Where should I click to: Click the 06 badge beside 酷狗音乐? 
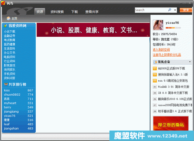coord(155,99)
